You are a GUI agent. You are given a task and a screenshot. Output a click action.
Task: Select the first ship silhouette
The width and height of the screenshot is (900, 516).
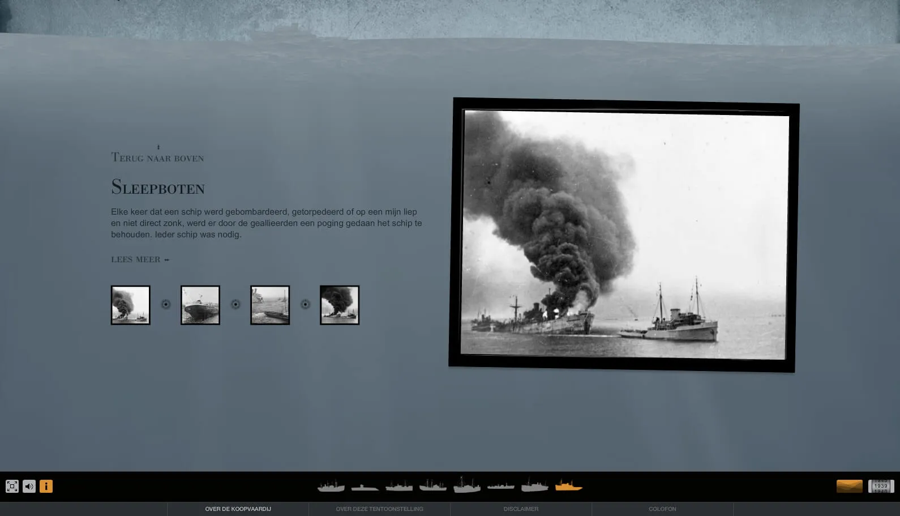pyautogui.click(x=331, y=485)
